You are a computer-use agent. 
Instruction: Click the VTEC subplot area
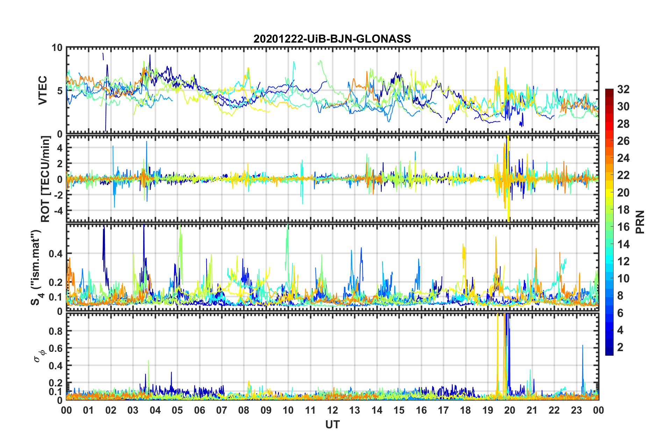coord(332,90)
